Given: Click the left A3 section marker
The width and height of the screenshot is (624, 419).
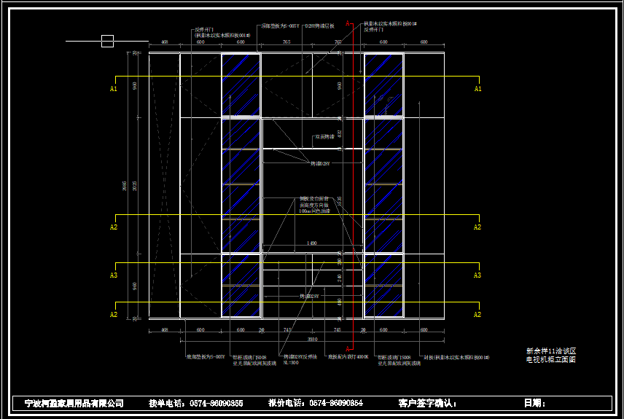Looking at the screenshot, I should tap(114, 275).
